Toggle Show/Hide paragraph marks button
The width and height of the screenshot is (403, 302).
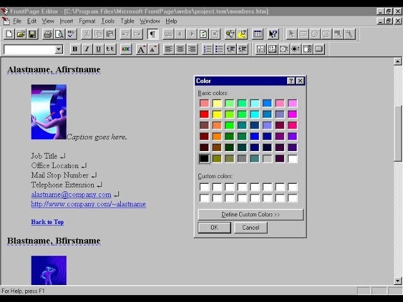coord(152,34)
